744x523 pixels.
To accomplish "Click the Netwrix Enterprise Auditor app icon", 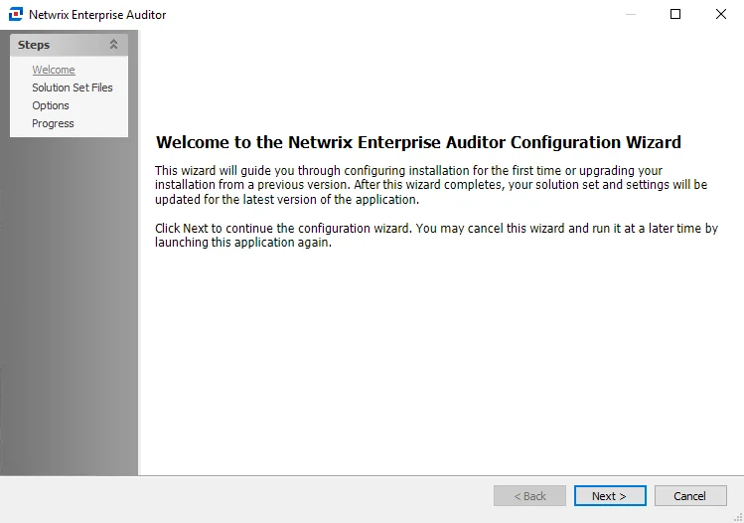I will click(16, 14).
